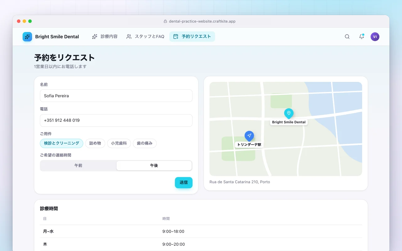The height and width of the screenshot is (251, 402).
Task: Click the 9:00–20:00 hours cell
Action: (x=174, y=244)
